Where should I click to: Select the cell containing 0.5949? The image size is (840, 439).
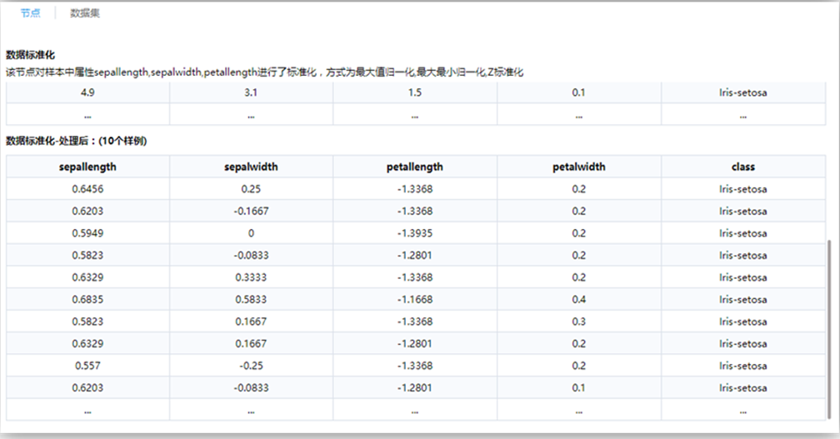(87, 233)
